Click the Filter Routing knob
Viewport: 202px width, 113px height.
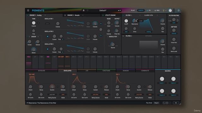point(174,19)
